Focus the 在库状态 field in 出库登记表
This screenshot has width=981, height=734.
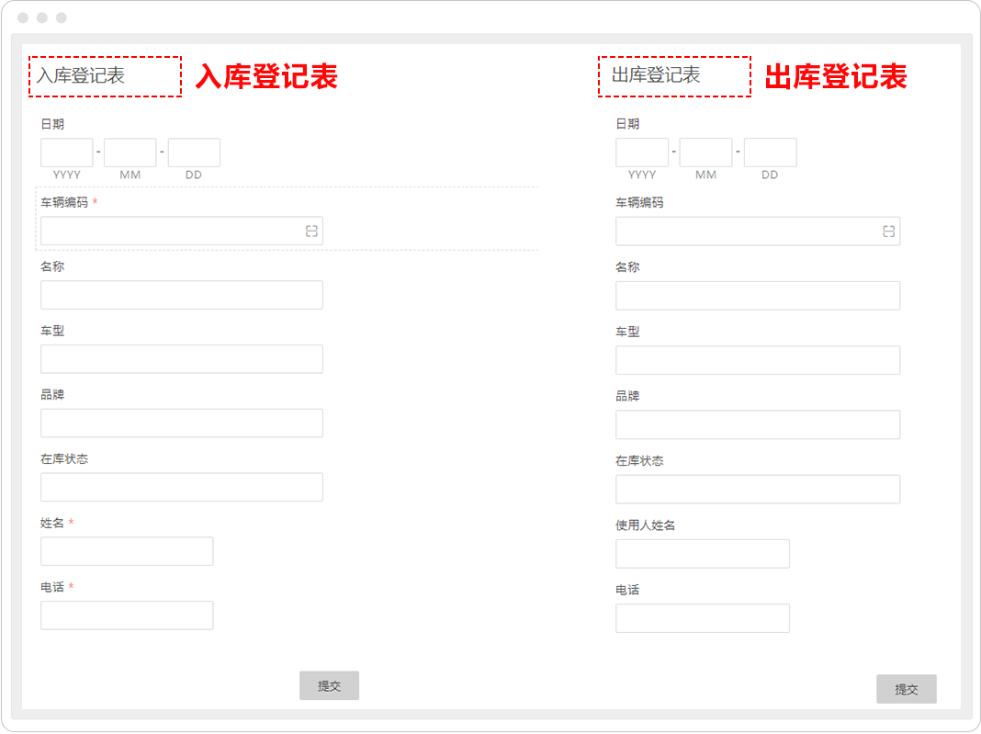tap(757, 490)
